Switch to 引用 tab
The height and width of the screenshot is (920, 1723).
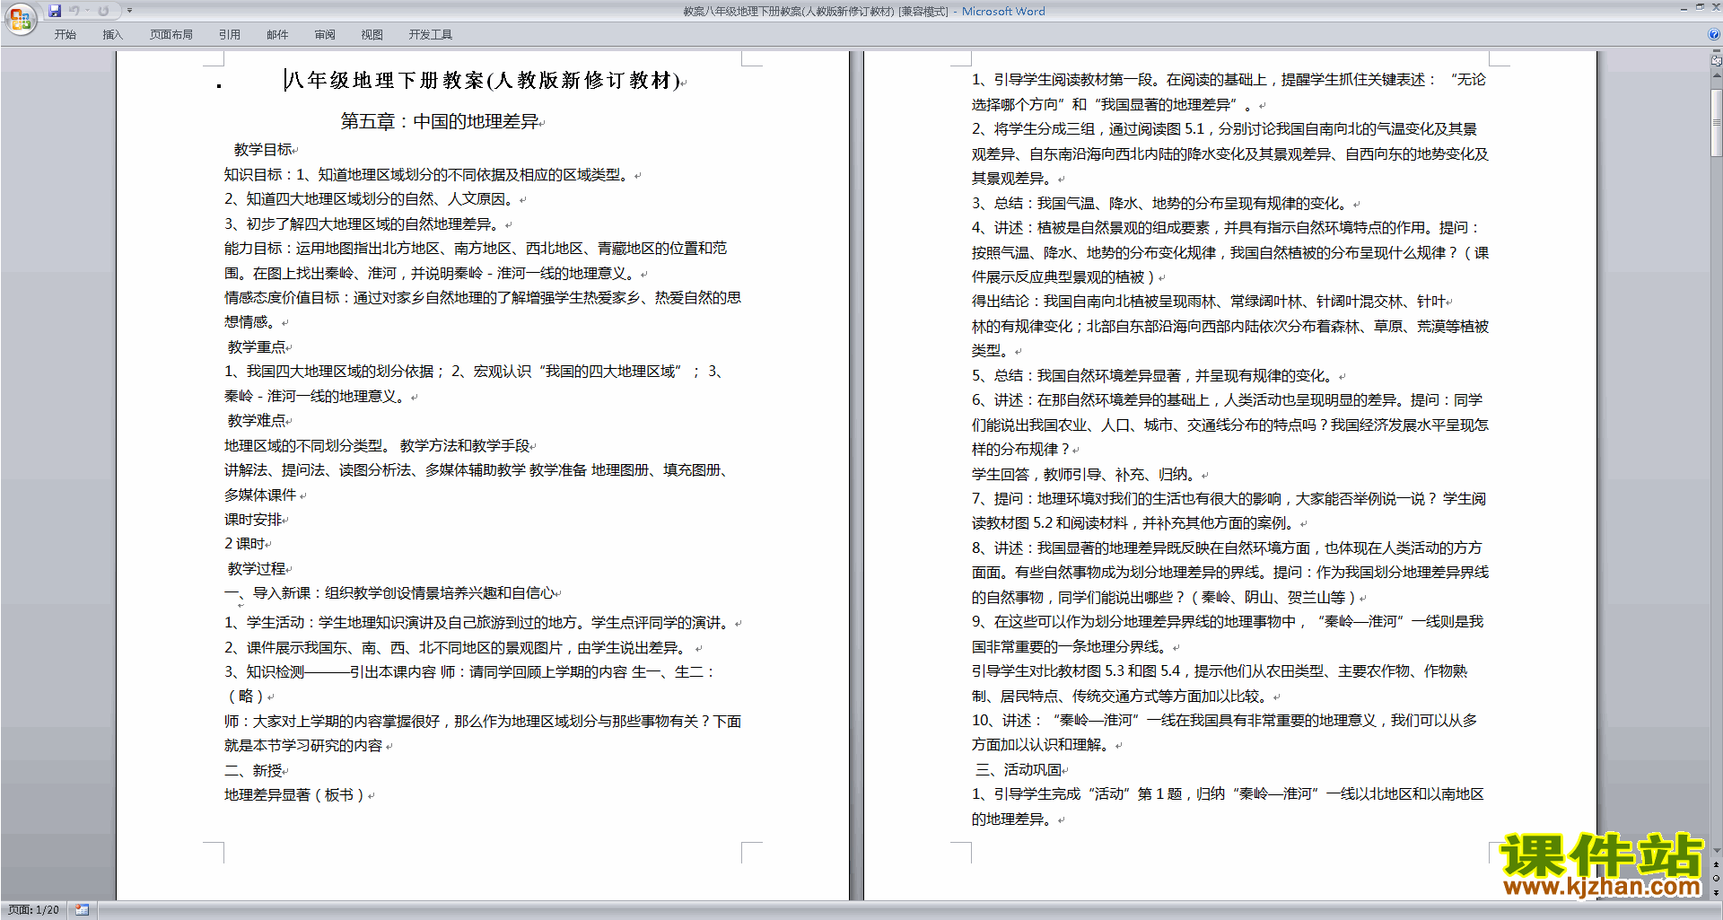pos(229,35)
